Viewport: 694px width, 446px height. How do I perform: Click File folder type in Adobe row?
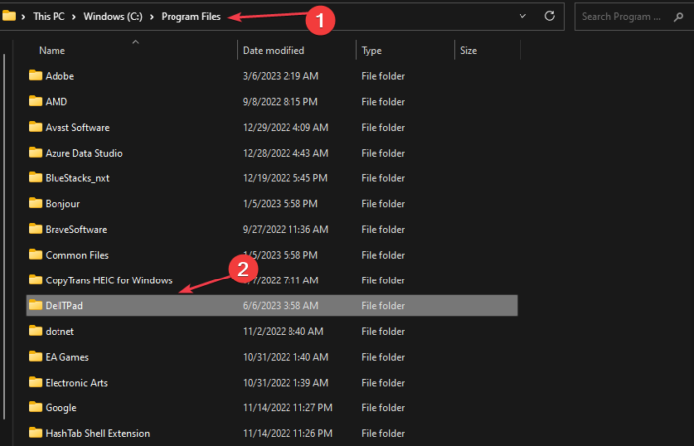(383, 76)
